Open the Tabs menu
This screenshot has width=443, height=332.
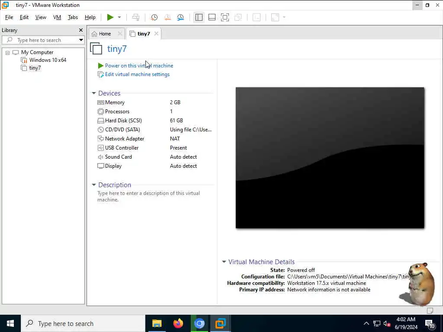tap(73, 17)
